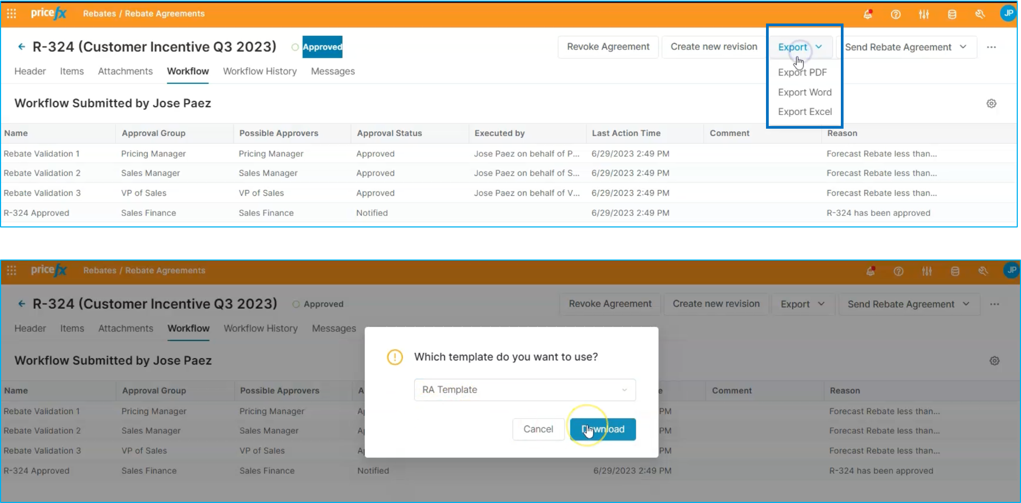Open Messages tab in top screenshot
The height and width of the screenshot is (503, 1021).
coord(332,71)
